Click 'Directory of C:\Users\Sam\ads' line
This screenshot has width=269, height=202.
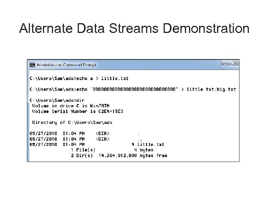coord(72,122)
